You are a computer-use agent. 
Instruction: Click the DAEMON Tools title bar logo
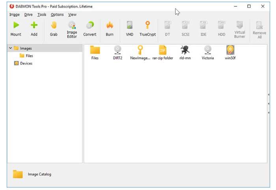click(x=12, y=6)
